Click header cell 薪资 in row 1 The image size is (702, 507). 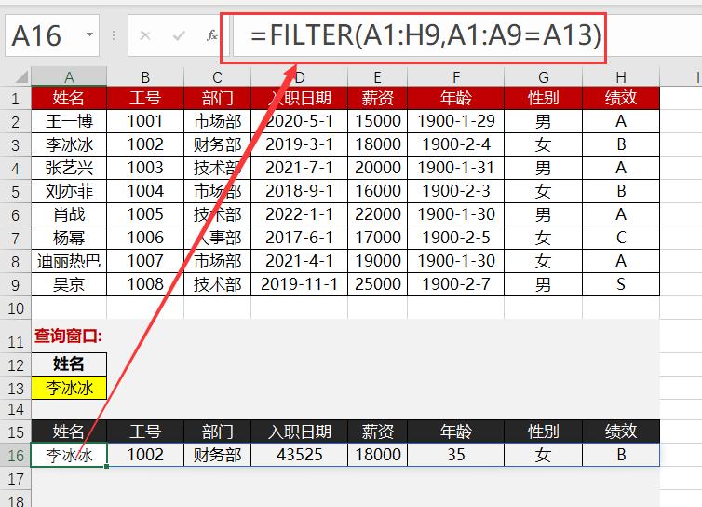pos(377,98)
